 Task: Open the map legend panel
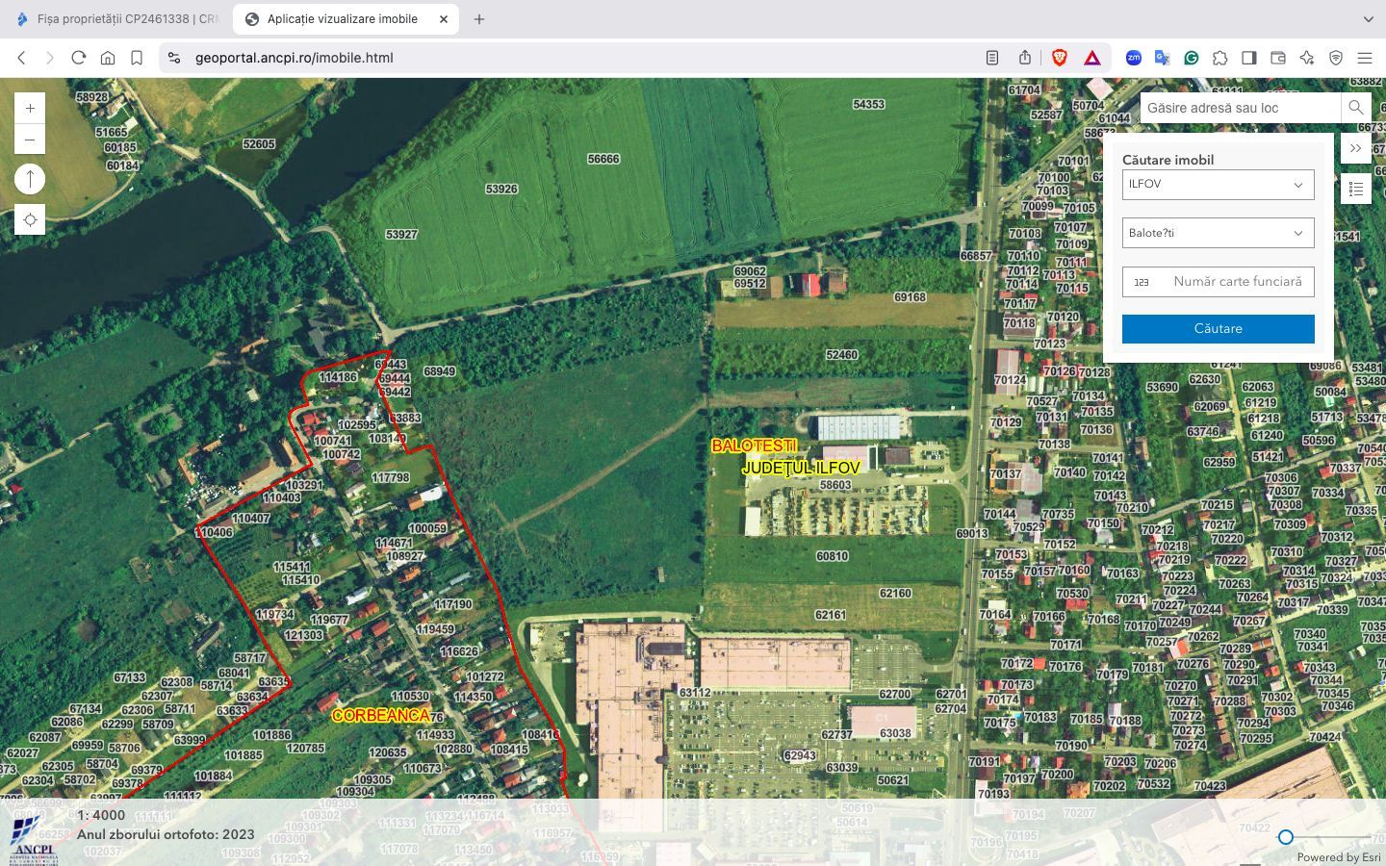(1356, 189)
